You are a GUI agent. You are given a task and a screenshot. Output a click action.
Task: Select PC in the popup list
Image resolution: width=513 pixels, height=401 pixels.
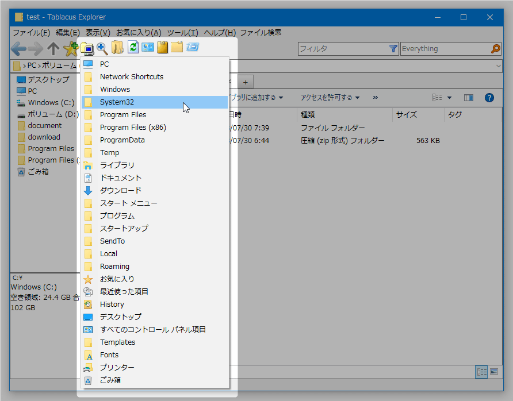(155, 64)
